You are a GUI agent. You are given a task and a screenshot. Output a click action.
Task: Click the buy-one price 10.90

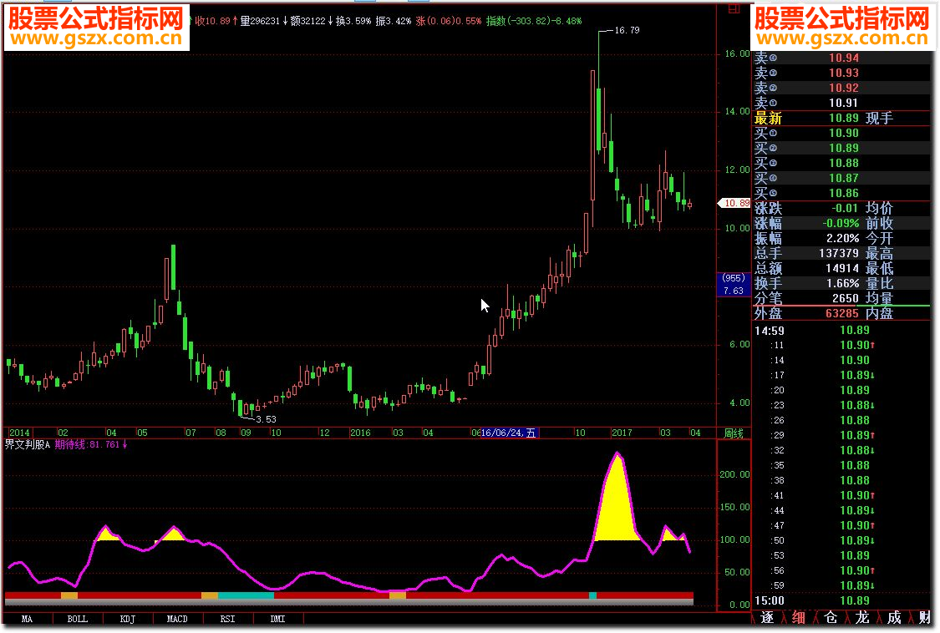(x=843, y=133)
